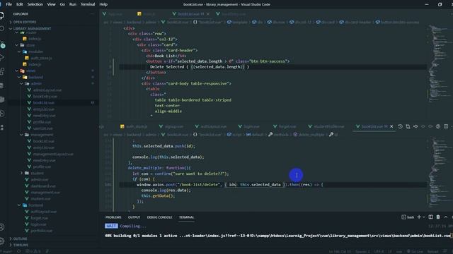Open Source Control view with pending badge
This screenshot has height=254, width=453.
click(x=2, y=44)
